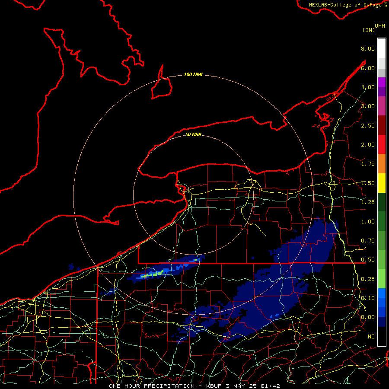Click the 8.00 legend value
The width and height of the screenshot is (389, 389).
368,48
